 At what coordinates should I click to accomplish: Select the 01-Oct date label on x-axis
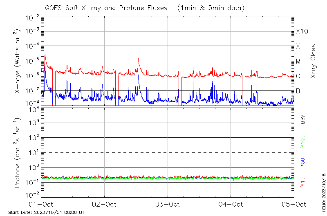pos(41,204)
